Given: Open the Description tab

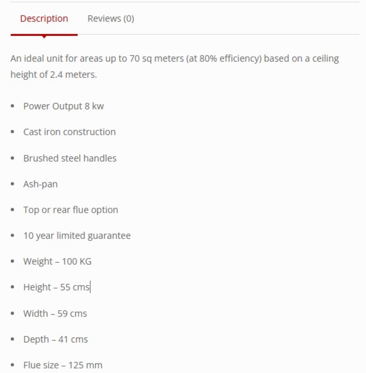Looking at the screenshot, I should coord(44,19).
